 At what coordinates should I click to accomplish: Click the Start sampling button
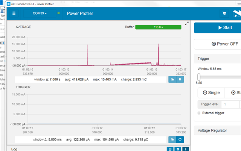[218, 27]
